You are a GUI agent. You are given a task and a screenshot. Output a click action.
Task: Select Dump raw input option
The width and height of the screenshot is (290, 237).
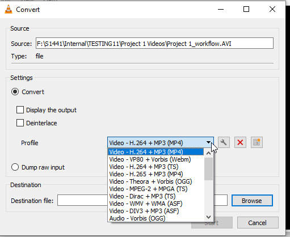(x=15, y=167)
